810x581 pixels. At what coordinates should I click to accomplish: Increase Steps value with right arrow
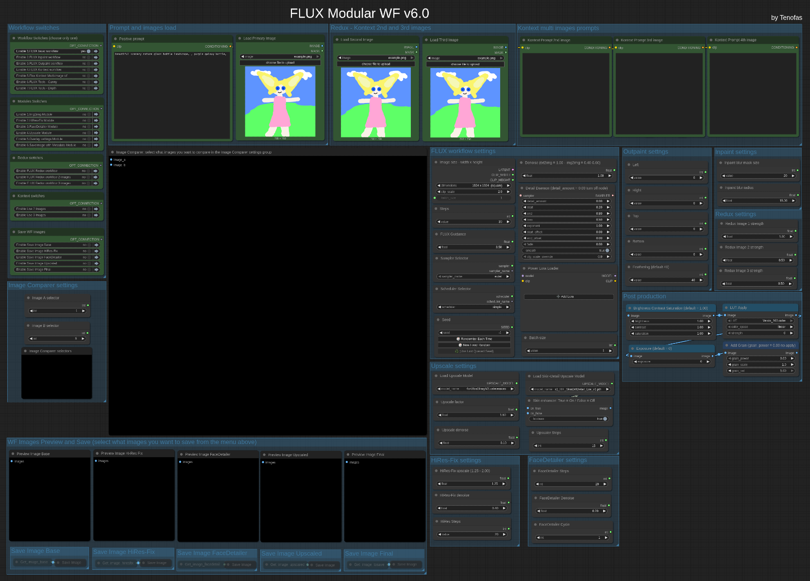tap(508, 222)
